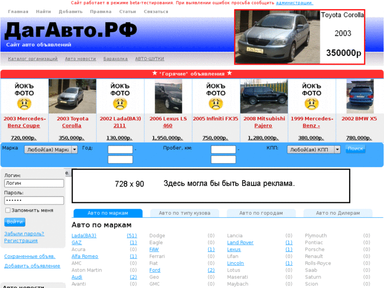384x288 pixels.
Task: Click the Toyota Corolla 2003 featured banner photo
Action: coord(277,37)
